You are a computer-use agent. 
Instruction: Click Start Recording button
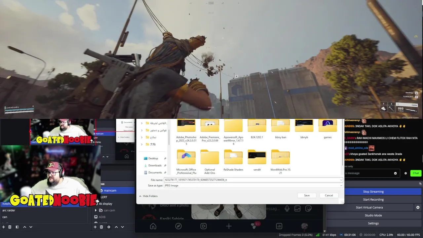[x=373, y=200]
